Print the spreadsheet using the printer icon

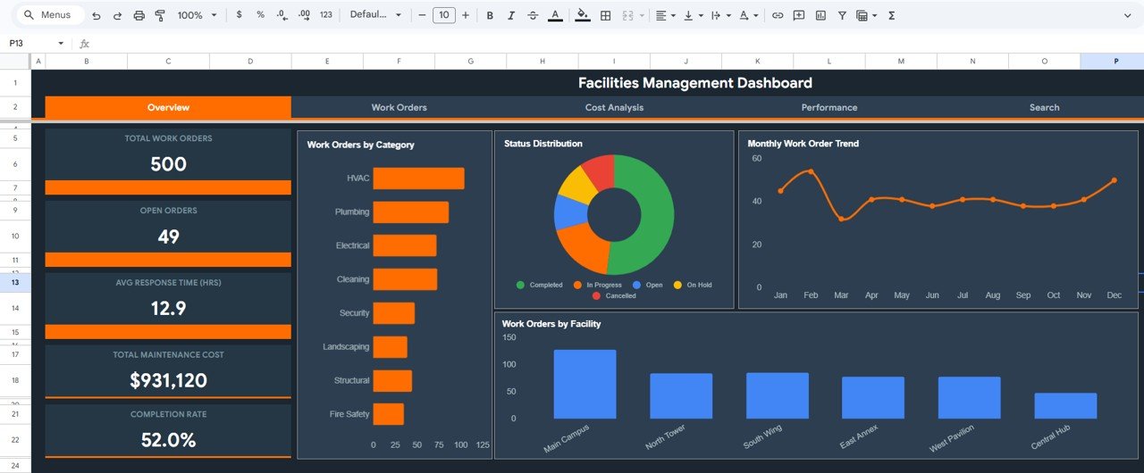point(139,15)
